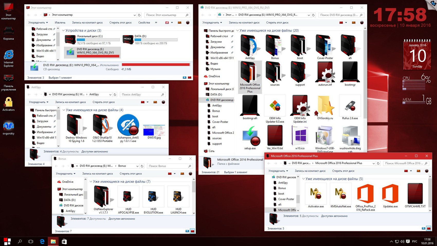Open the Rufus 2.6.exe file icon
This screenshot has height=246, width=437.
[350, 107]
